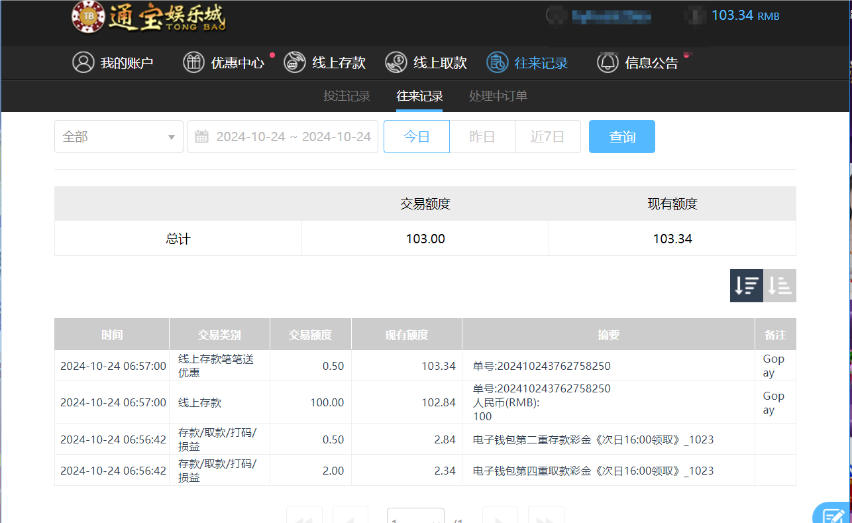Viewport: 852px width, 523px height.
Task: Click the calendar icon beside the date range
Action: 201,136
